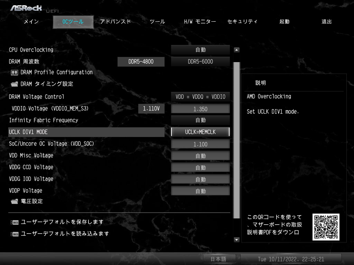The height and width of the screenshot is (265, 354).
Task: Open the 日本語 language button
Action: click(219, 259)
